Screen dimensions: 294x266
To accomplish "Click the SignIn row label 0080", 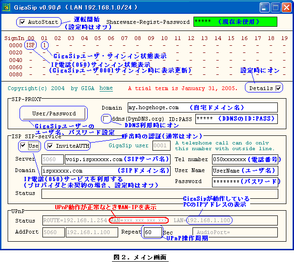I will (x=16, y=74).
